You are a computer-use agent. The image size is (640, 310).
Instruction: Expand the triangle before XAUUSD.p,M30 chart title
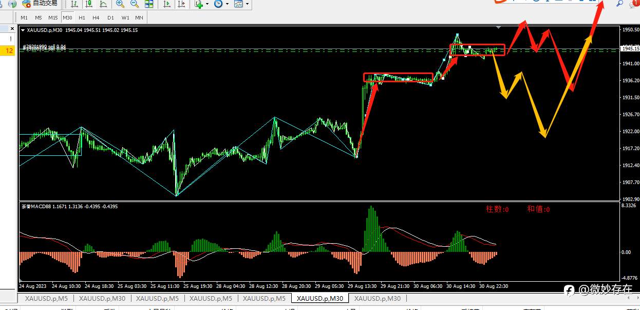pos(23,30)
